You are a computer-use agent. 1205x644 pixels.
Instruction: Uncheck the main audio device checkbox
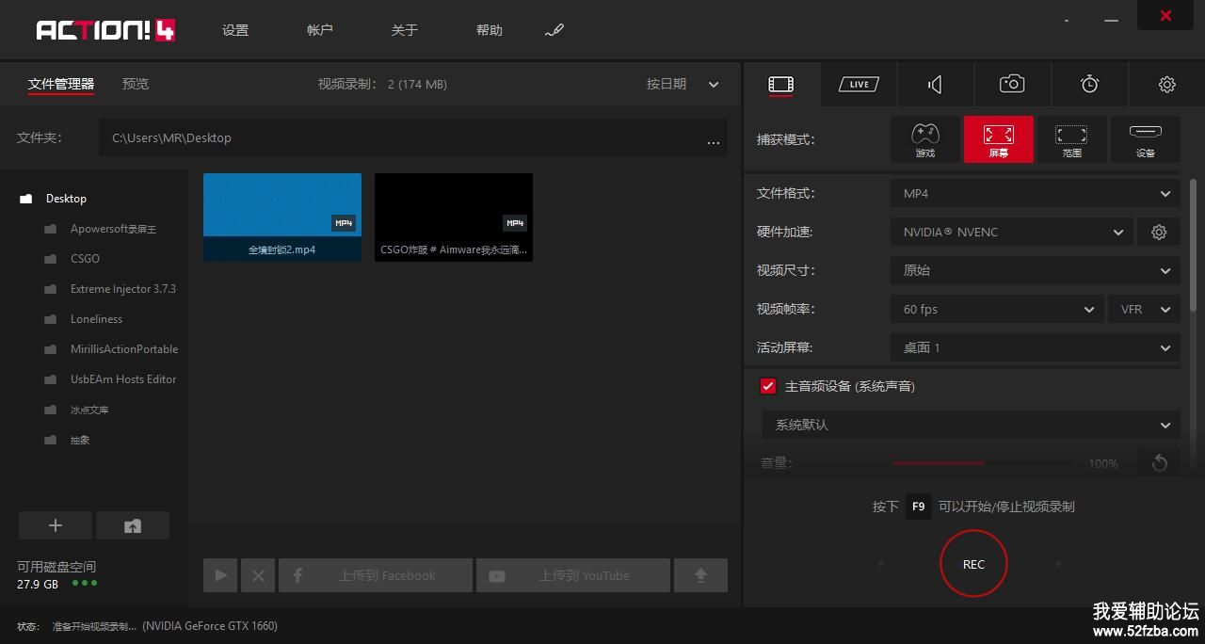pos(767,386)
